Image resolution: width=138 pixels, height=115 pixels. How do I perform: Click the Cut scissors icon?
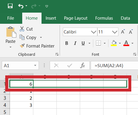[22, 29]
